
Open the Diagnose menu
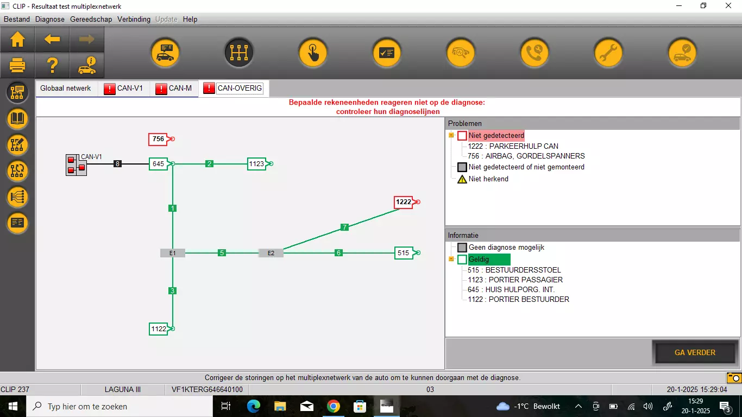pos(49,19)
